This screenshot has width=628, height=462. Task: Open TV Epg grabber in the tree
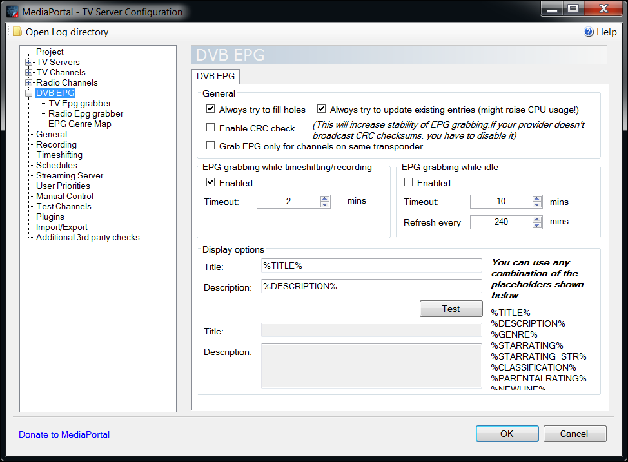click(79, 104)
